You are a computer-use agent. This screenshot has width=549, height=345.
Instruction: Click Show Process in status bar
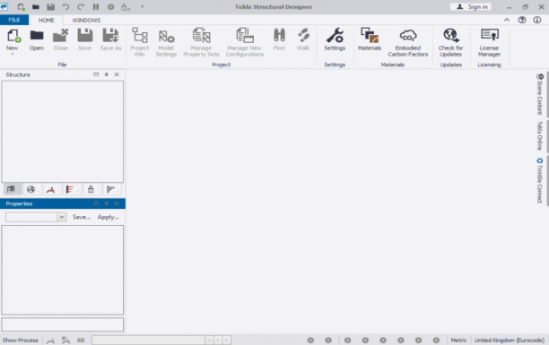[x=21, y=341]
